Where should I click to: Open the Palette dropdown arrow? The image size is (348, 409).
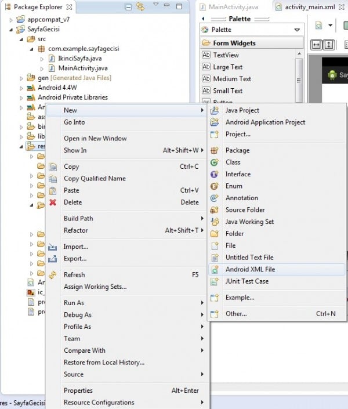(x=297, y=30)
